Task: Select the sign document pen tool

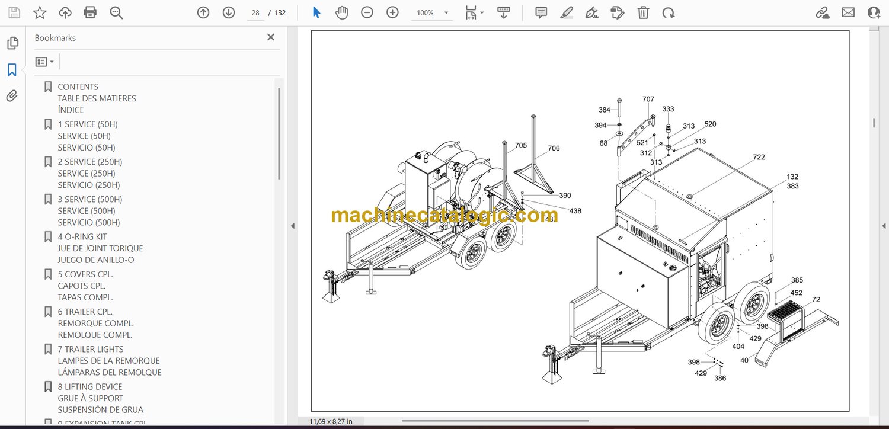Action: (591, 12)
